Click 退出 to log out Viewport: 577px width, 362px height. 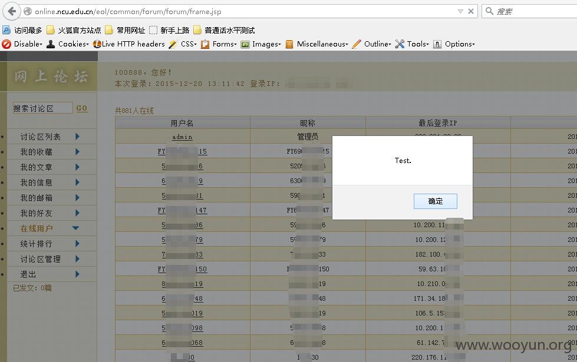tap(28, 274)
